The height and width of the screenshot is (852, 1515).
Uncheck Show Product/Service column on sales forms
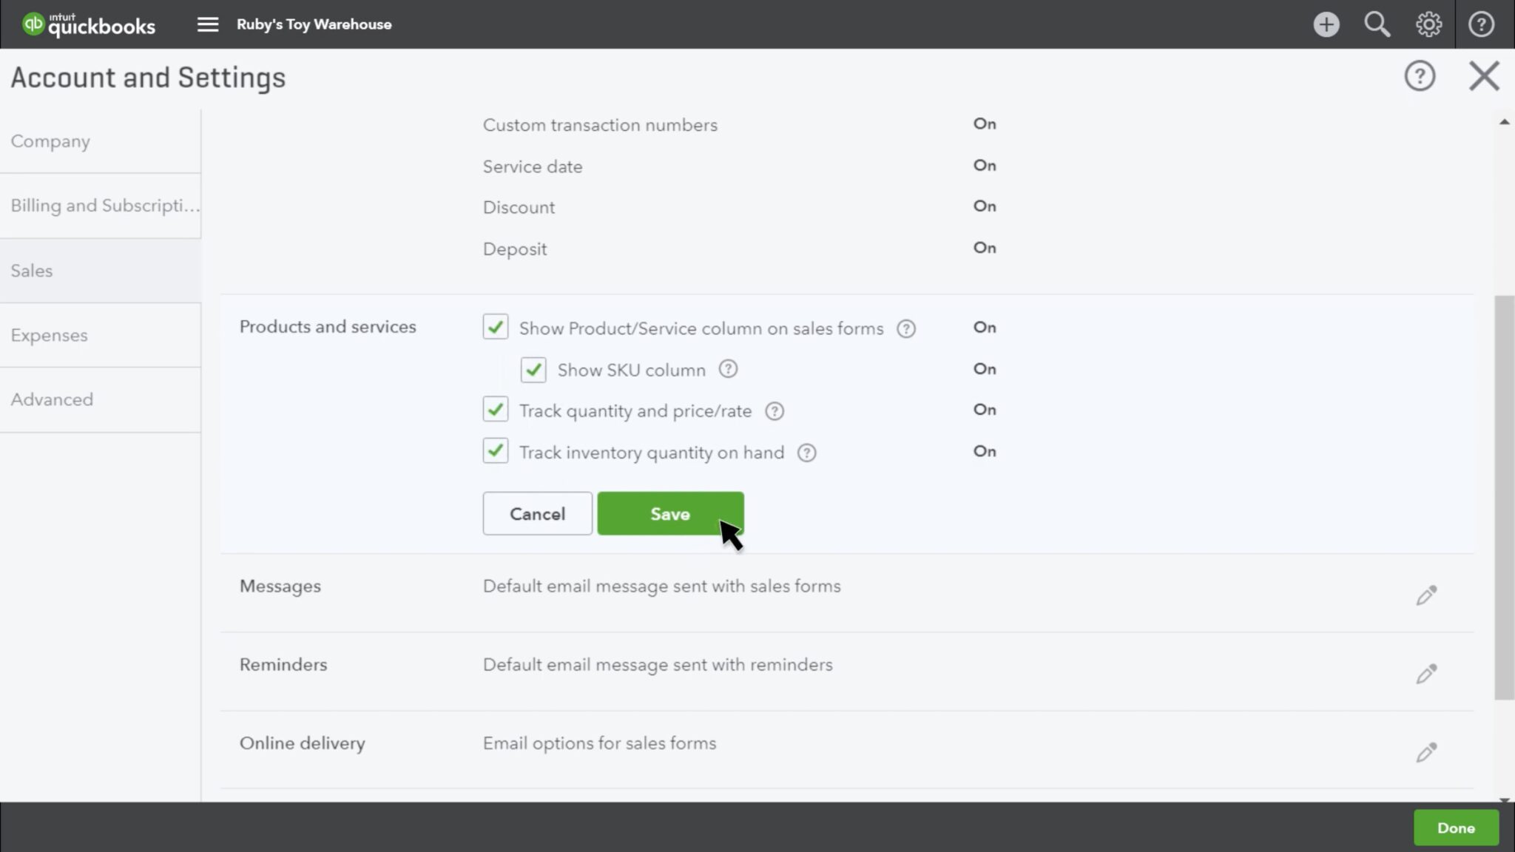(x=495, y=327)
